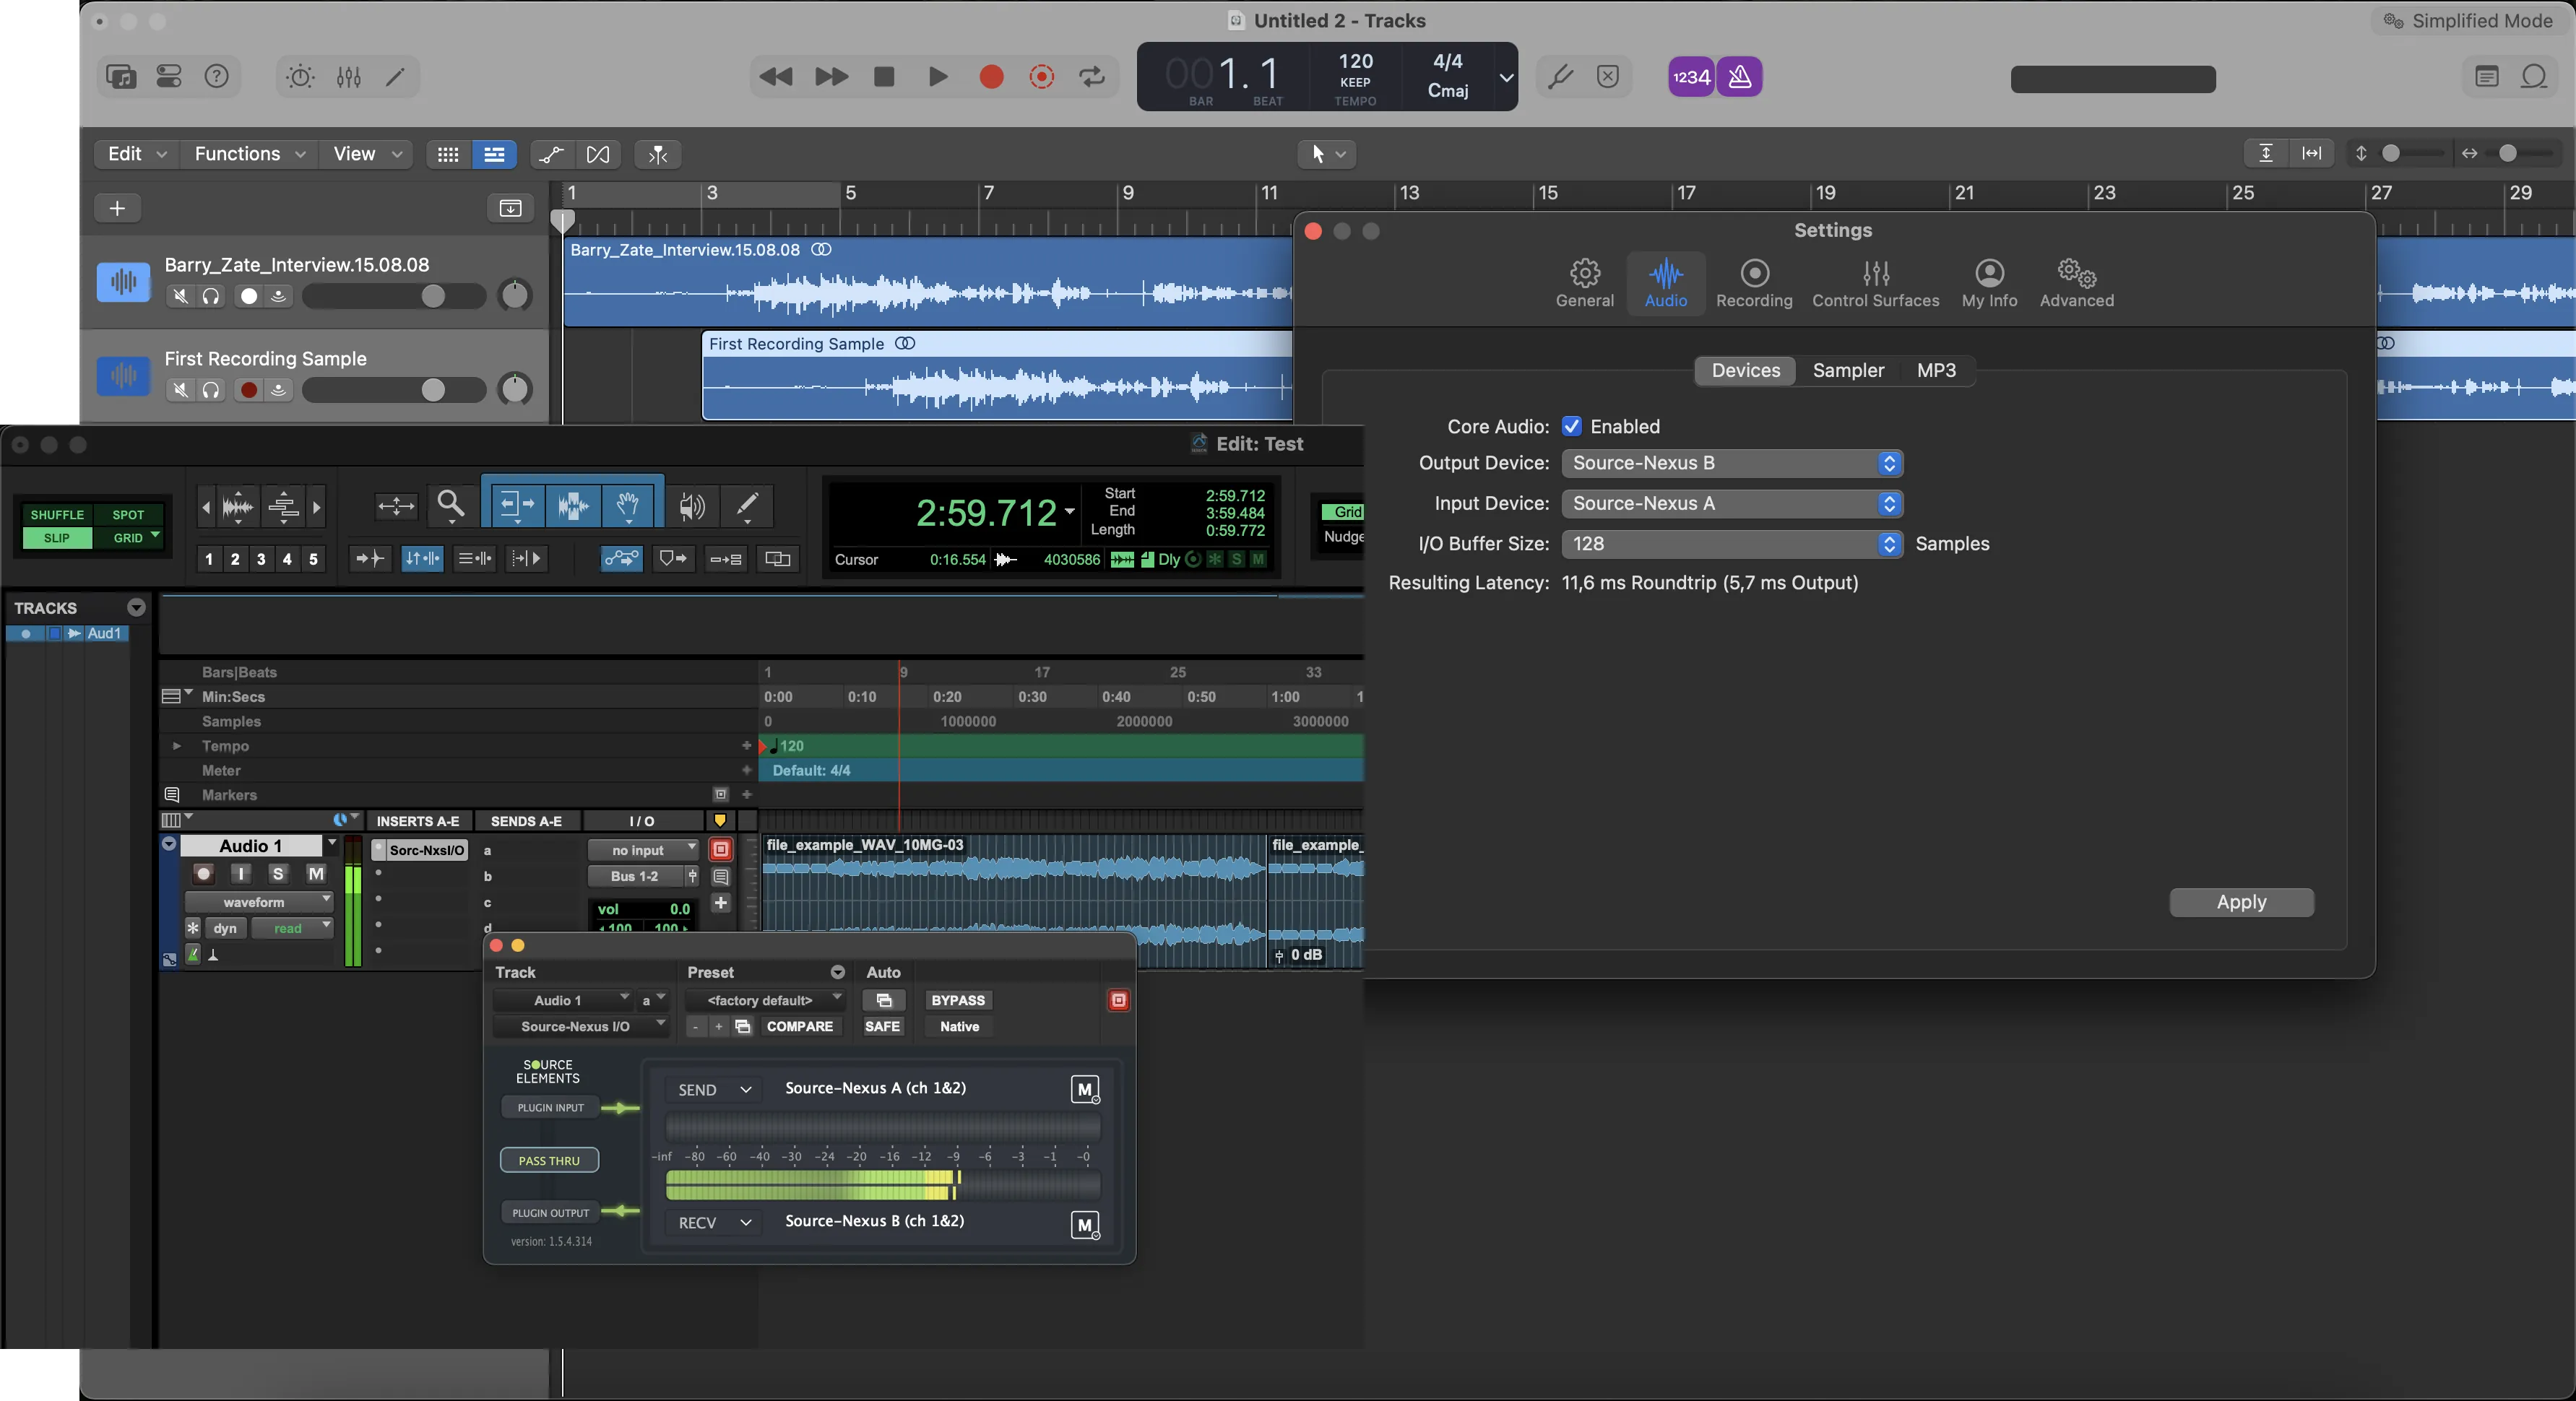
Task: Switch to General tab in Settings
Action: tap(1584, 284)
